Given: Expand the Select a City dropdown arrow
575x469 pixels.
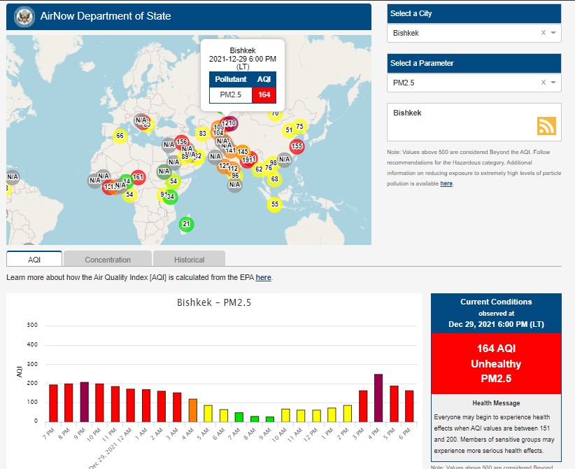Looking at the screenshot, I should pyautogui.click(x=553, y=33).
